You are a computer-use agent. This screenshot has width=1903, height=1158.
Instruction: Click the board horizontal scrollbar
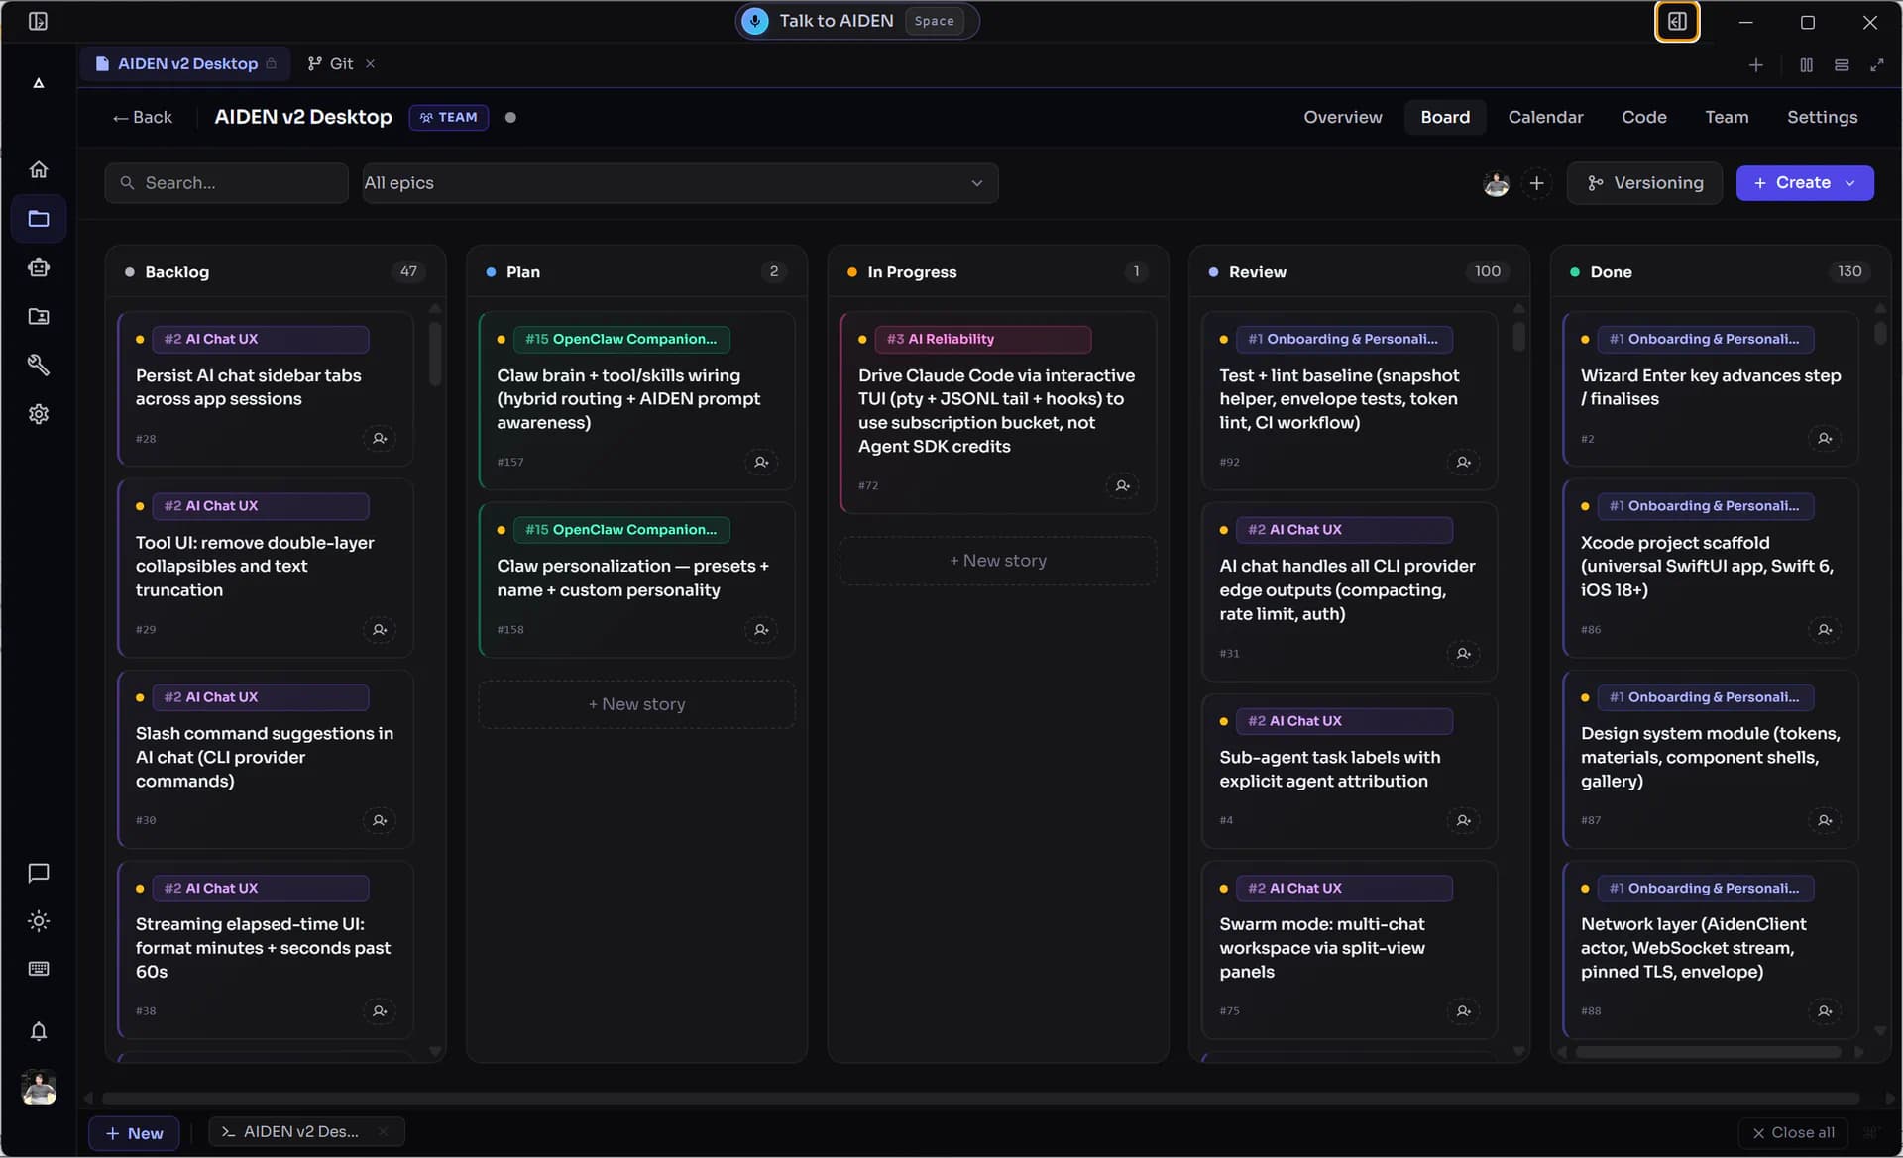980,1098
